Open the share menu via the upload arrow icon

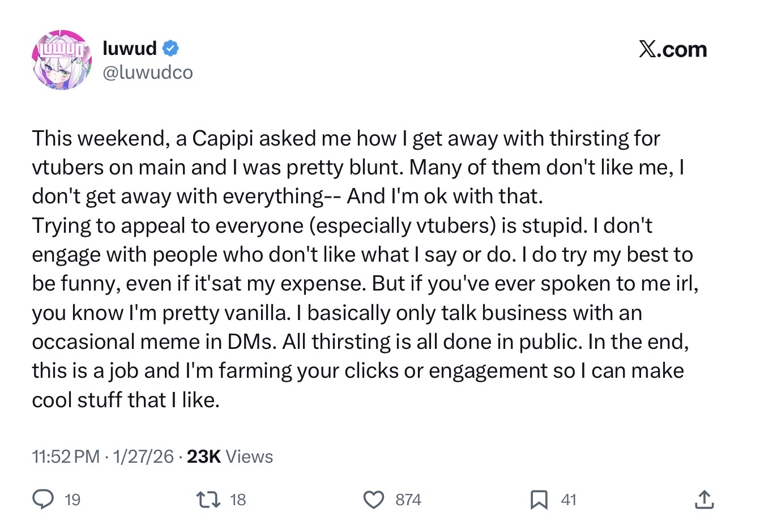704,500
